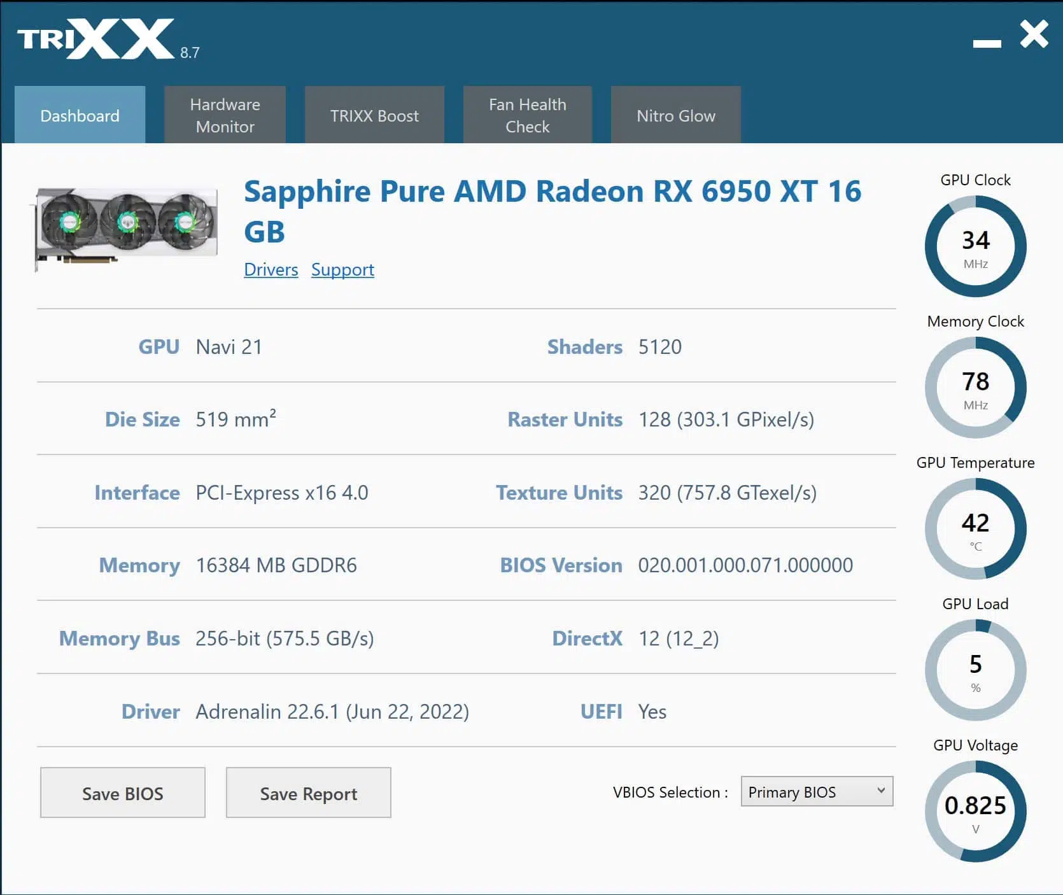1063x895 pixels.
Task: Click '128 (303.1 GPixel/s)' raster units value
Action: point(726,419)
